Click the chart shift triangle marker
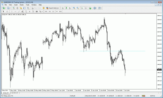The height and width of the screenshot is (98, 163). (125, 14)
